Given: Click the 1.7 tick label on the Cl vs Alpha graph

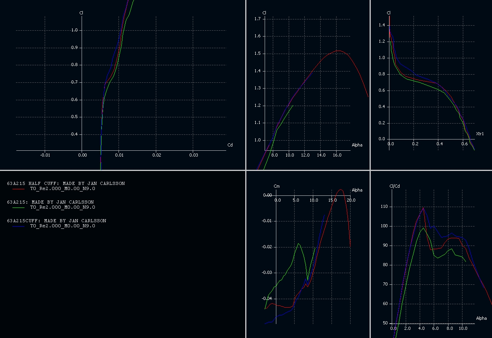Looking at the screenshot, I should point(257,19).
